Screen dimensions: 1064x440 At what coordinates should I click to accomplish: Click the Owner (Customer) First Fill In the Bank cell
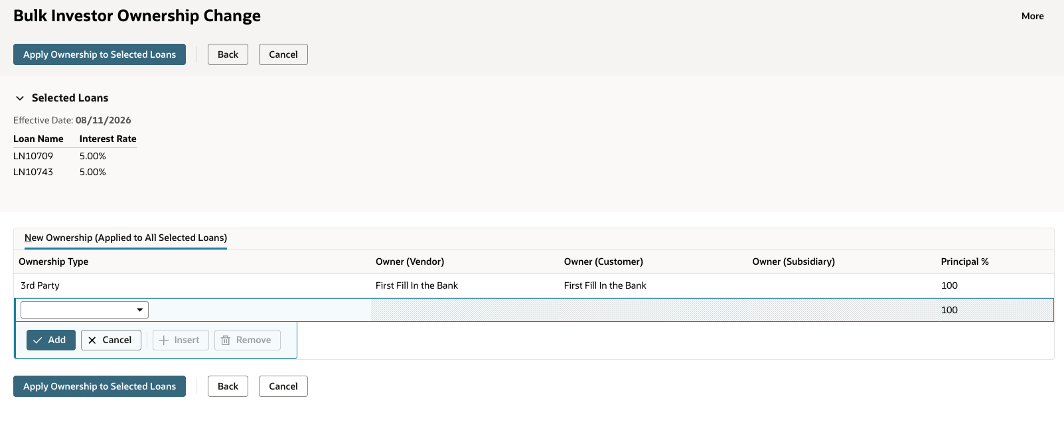tap(605, 285)
